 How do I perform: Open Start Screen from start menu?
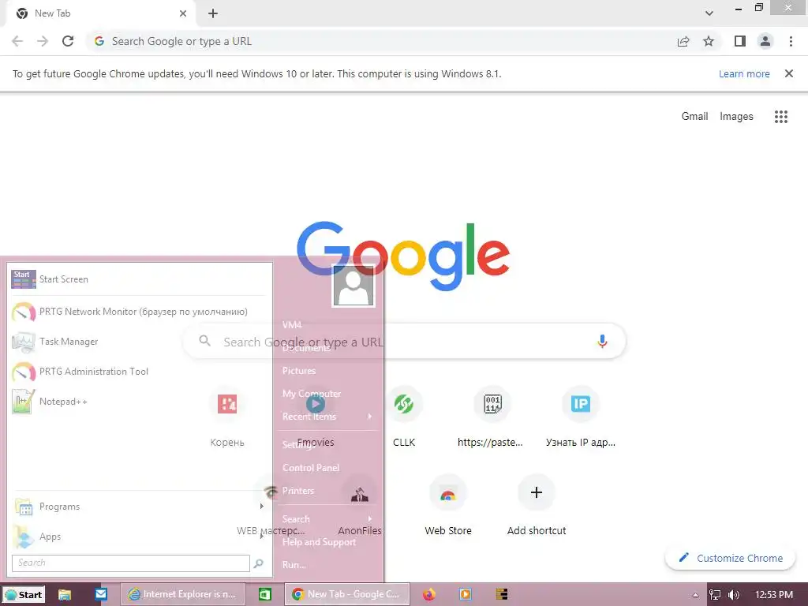pos(138,279)
